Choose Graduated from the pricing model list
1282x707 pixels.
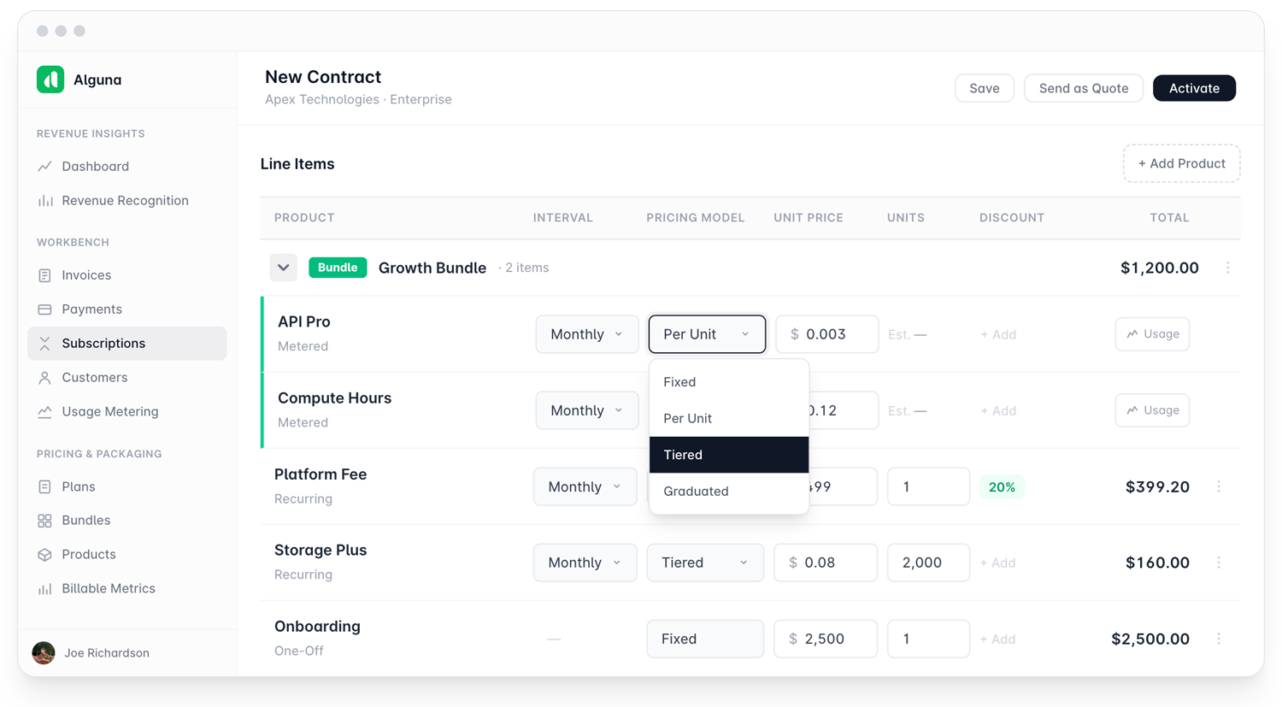point(729,491)
